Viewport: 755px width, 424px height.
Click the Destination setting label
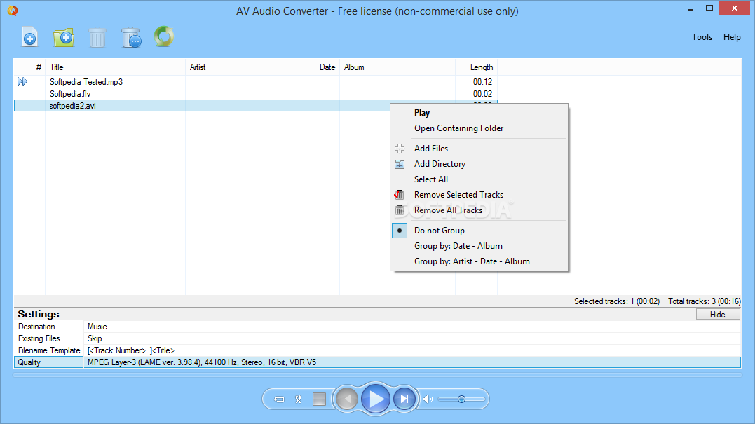coord(36,327)
